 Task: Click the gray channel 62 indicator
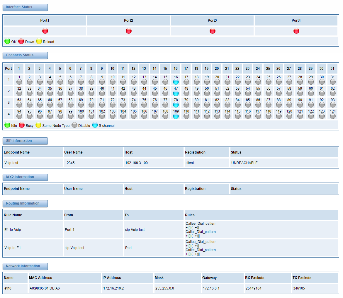333,93
